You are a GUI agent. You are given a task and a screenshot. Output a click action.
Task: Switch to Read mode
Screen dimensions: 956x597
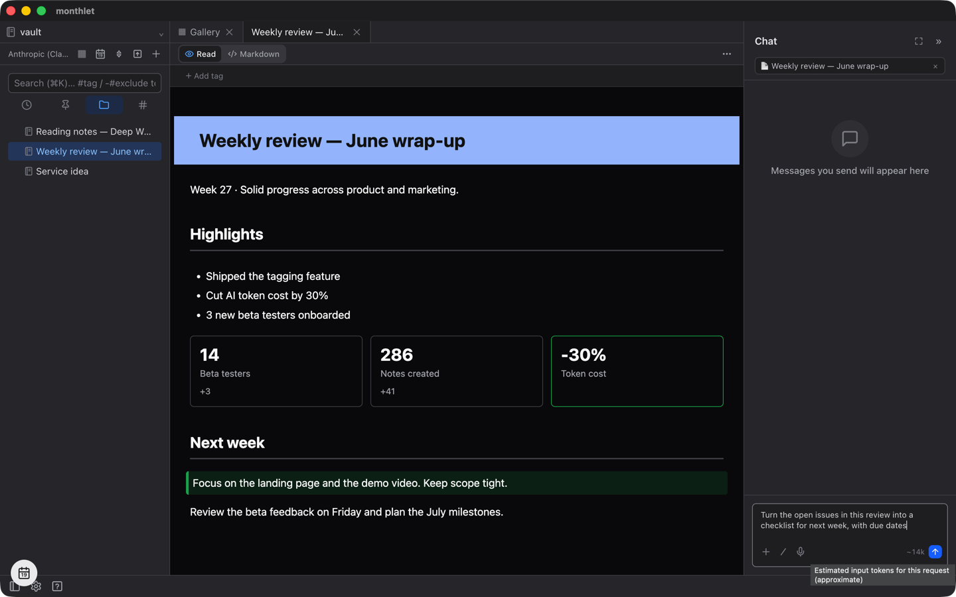click(x=200, y=54)
